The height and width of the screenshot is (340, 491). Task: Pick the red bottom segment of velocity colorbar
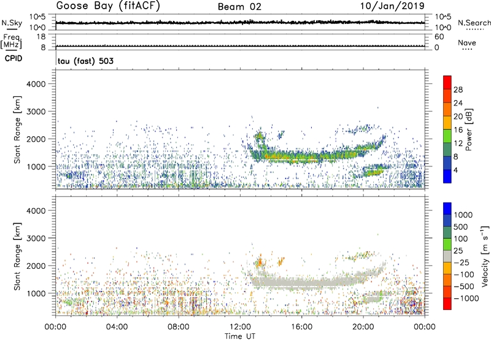(447, 304)
